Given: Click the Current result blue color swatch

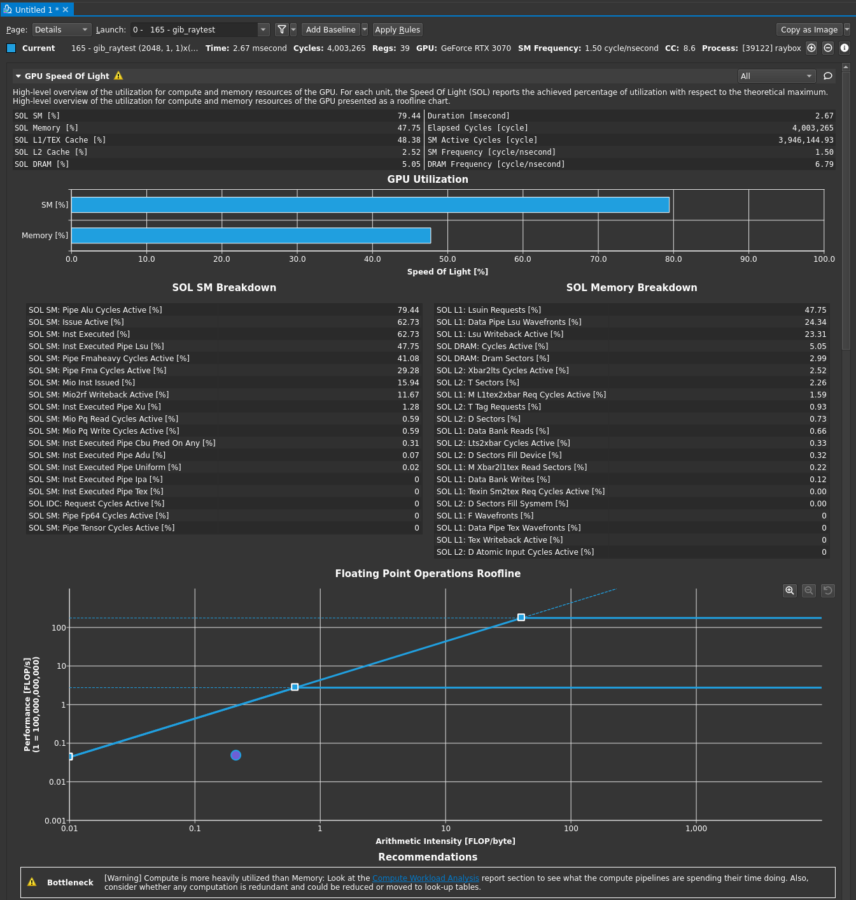Looking at the screenshot, I should (x=11, y=48).
